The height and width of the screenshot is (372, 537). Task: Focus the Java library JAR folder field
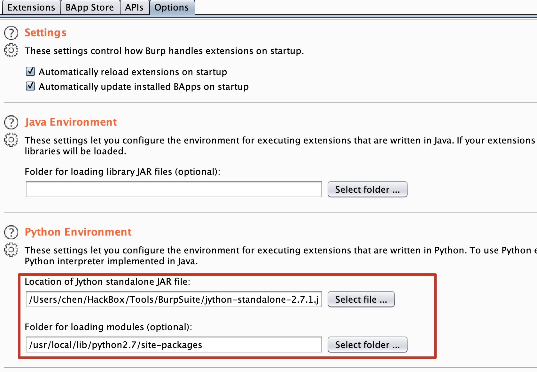tap(174, 190)
